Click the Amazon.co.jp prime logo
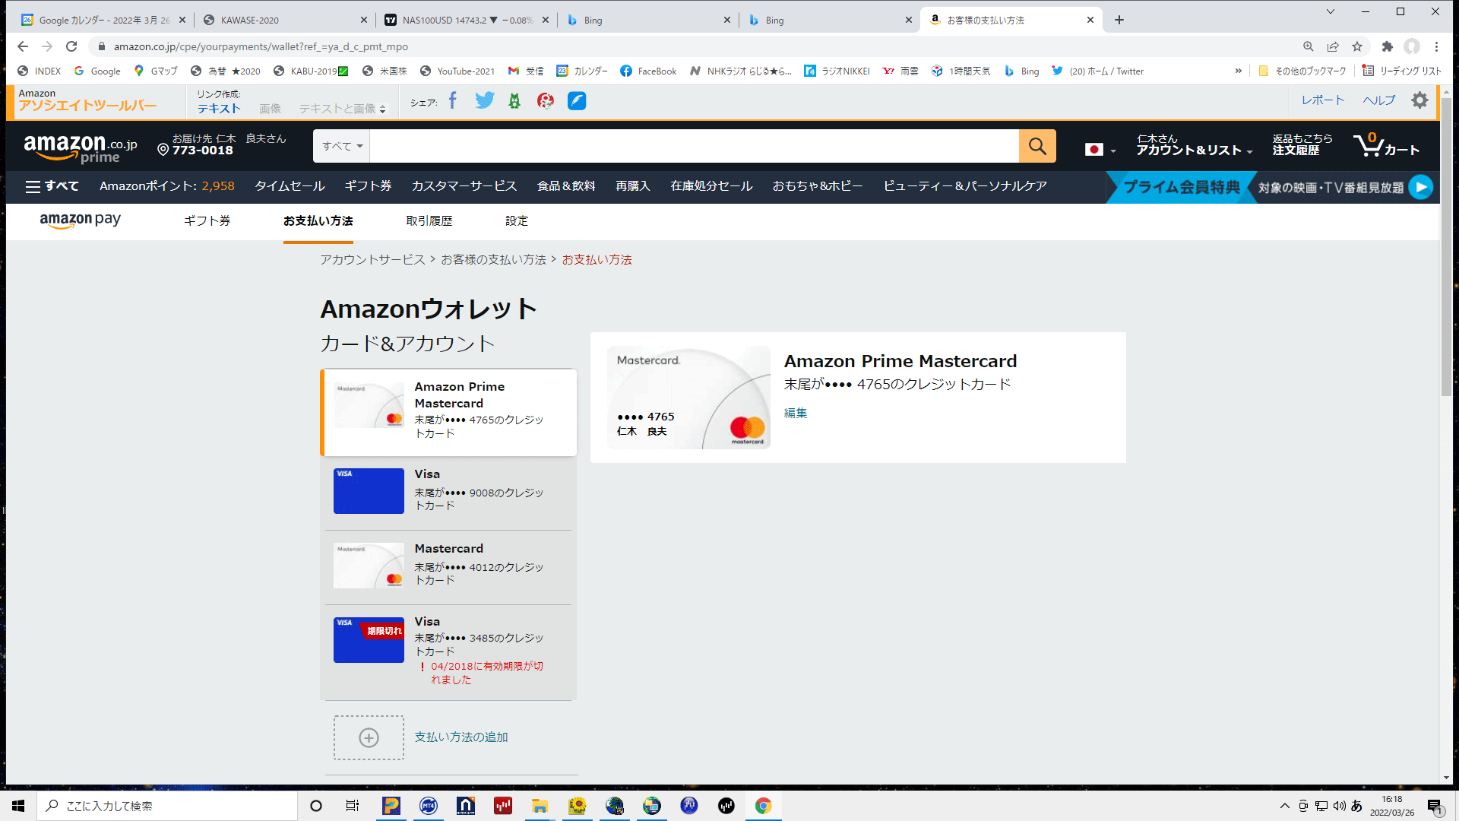1459x821 pixels. tap(81, 147)
